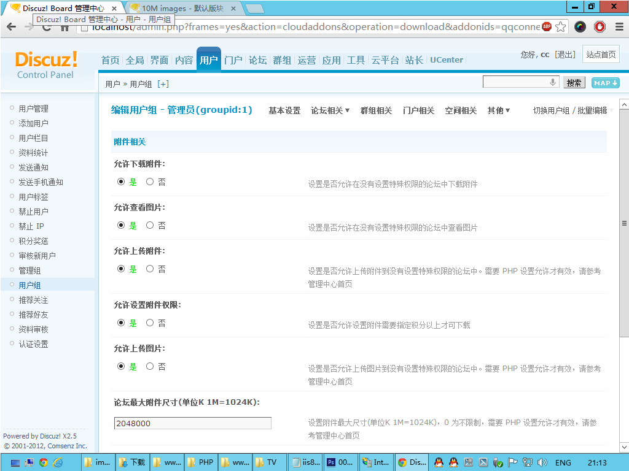629x471 pixels.
Task: Click the ABP icon in address bar
Action: pyautogui.click(x=547, y=27)
